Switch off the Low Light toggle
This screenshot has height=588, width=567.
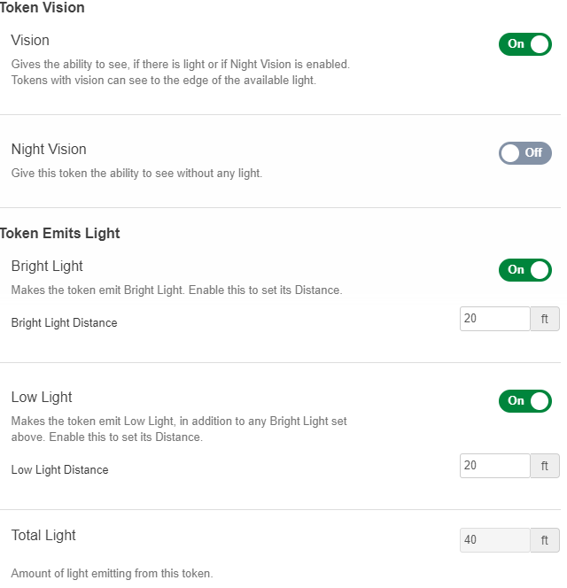pyautogui.click(x=525, y=401)
